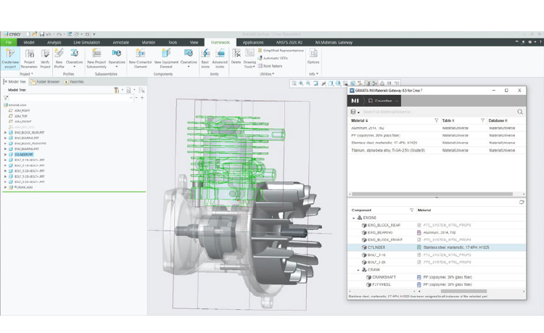Open the Options icon in ribbon
Screen dimensions: 544x333
pyautogui.click(x=313, y=53)
